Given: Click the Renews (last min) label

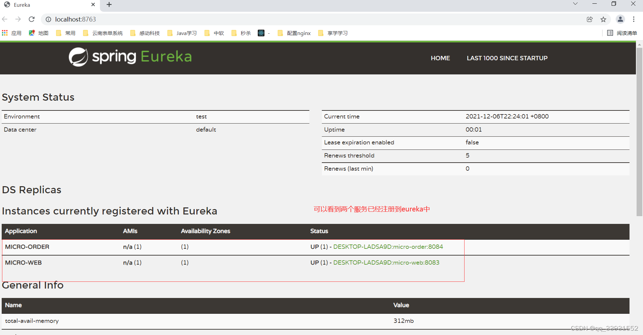Looking at the screenshot, I should pyautogui.click(x=348, y=169).
